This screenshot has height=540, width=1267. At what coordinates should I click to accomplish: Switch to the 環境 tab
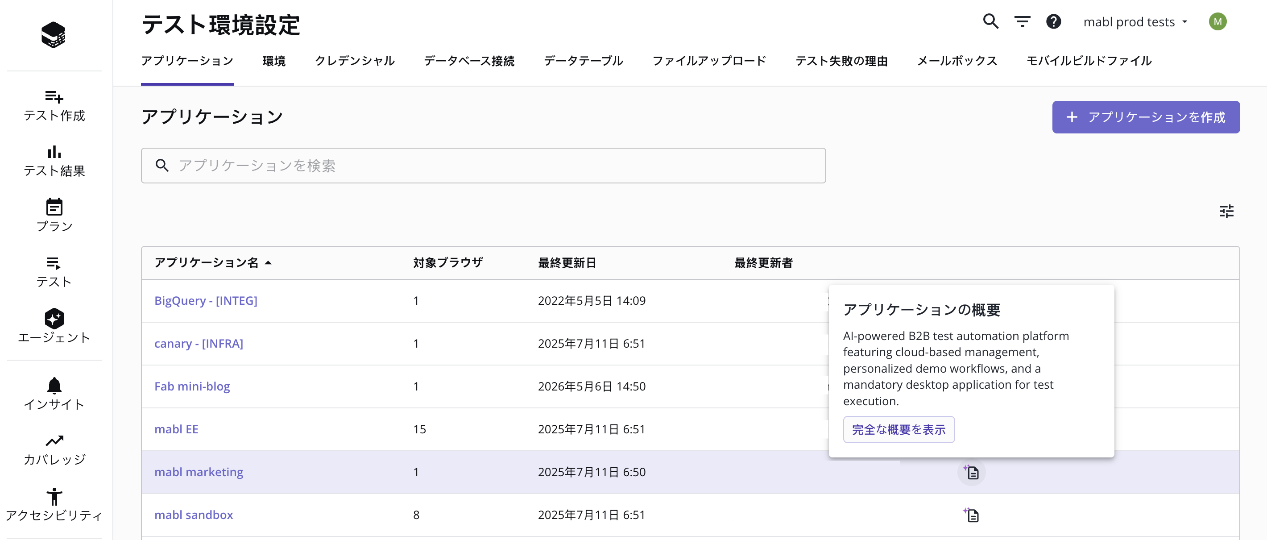(274, 61)
